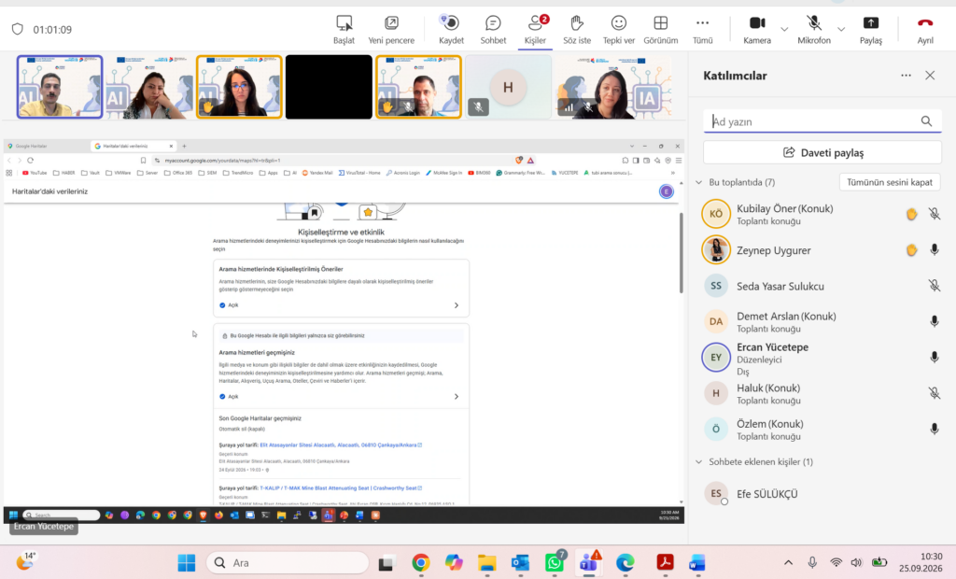Open the microphone options dropdown arrow
The width and height of the screenshot is (956, 579).
[x=841, y=29]
